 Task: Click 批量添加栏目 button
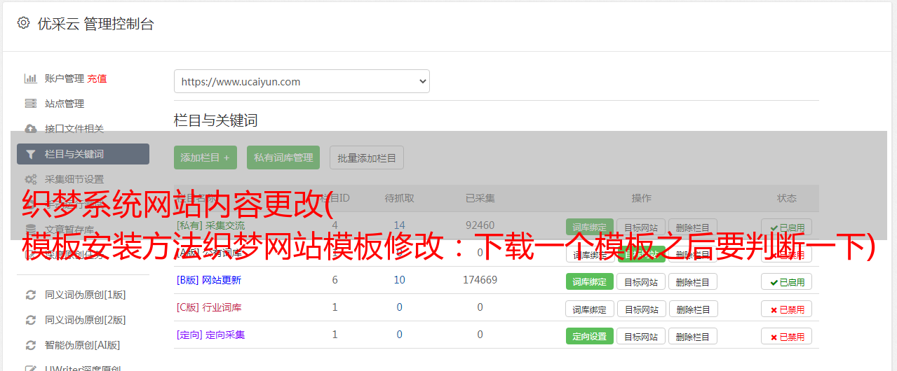pos(367,157)
